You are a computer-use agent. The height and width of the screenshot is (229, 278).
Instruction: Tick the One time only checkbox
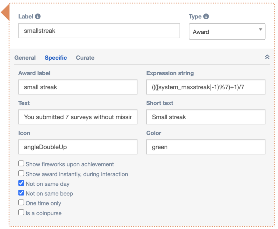[21, 203]
